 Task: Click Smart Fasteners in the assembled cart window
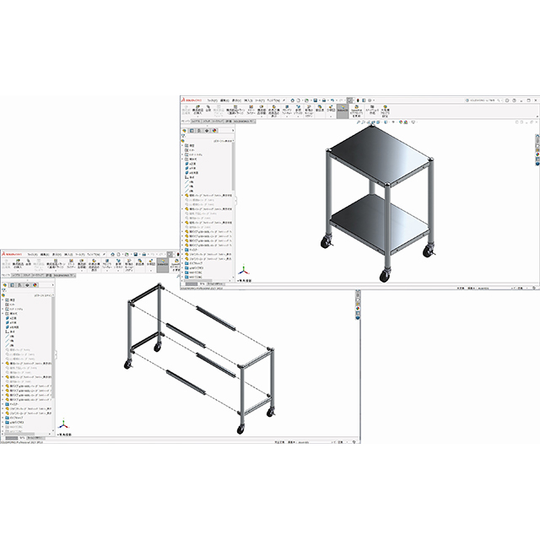[x=251, y=110]
